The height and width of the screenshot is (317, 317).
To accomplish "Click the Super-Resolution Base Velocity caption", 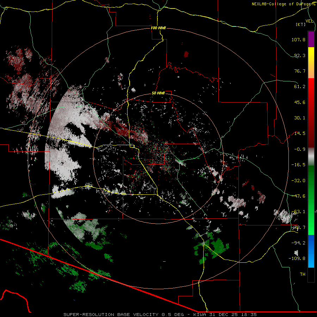I will point(160,315).
